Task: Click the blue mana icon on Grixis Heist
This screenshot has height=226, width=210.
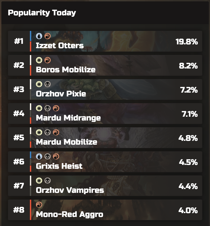Action: [x=39, y=156]
